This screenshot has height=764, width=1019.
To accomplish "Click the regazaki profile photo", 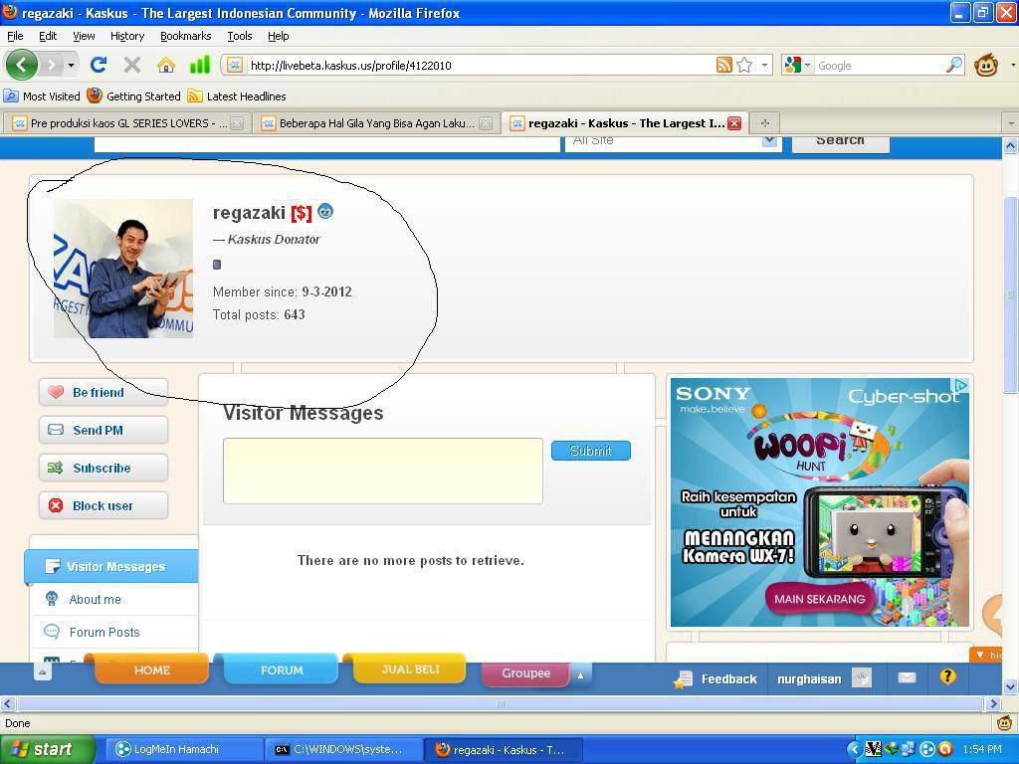I will tap(123, 269).
